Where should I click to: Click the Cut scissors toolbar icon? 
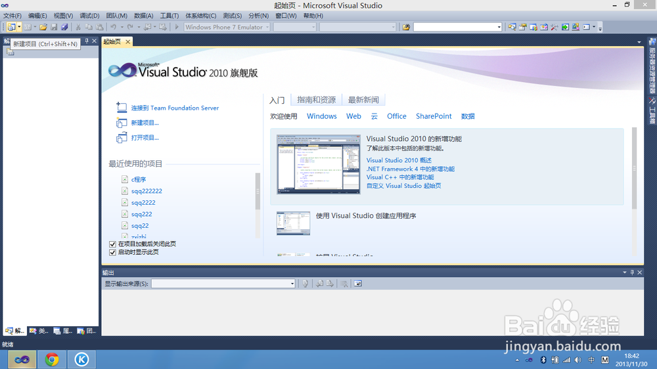(78, 27)
